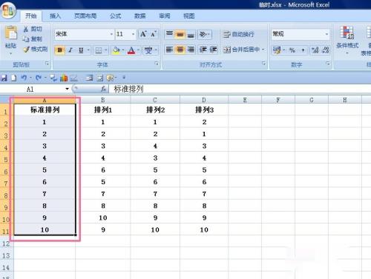Image resolution: width=371 pixels, height=279 pixels.
Task: Open the Formulas (公式) ribbon tab
Action: click(115, 16)
